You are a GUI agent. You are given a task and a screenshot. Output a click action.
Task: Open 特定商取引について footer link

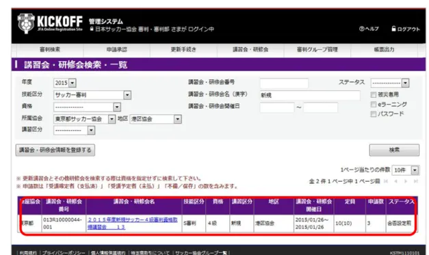151,253
